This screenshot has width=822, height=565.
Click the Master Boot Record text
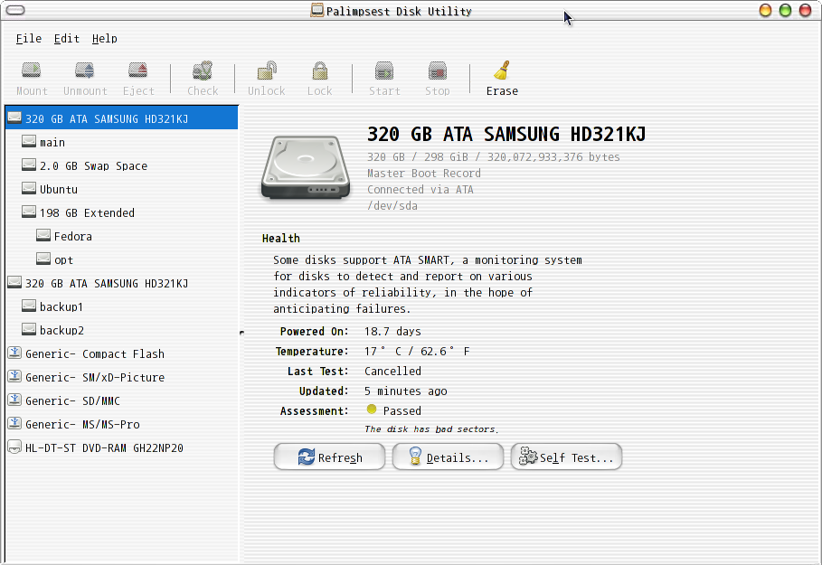tap(423, 173)
